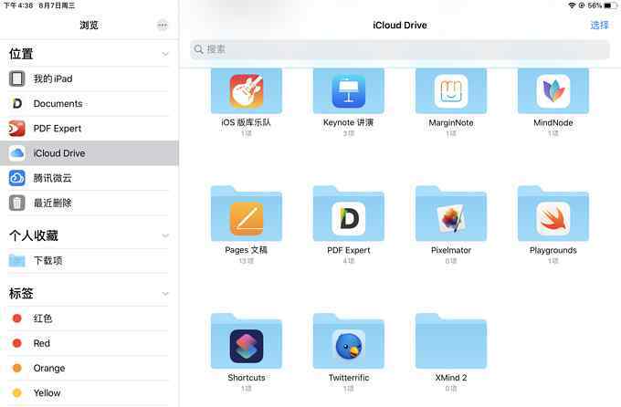Screen dimensions: 621x407
Task: Open the more options ellipsis button
Action: click(163, 26)
